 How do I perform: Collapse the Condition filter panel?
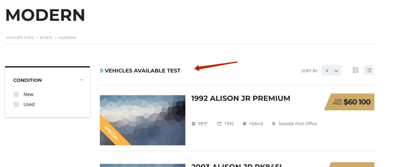(81, 80)
